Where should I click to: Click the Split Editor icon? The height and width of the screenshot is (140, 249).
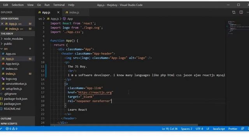(241, 12)
